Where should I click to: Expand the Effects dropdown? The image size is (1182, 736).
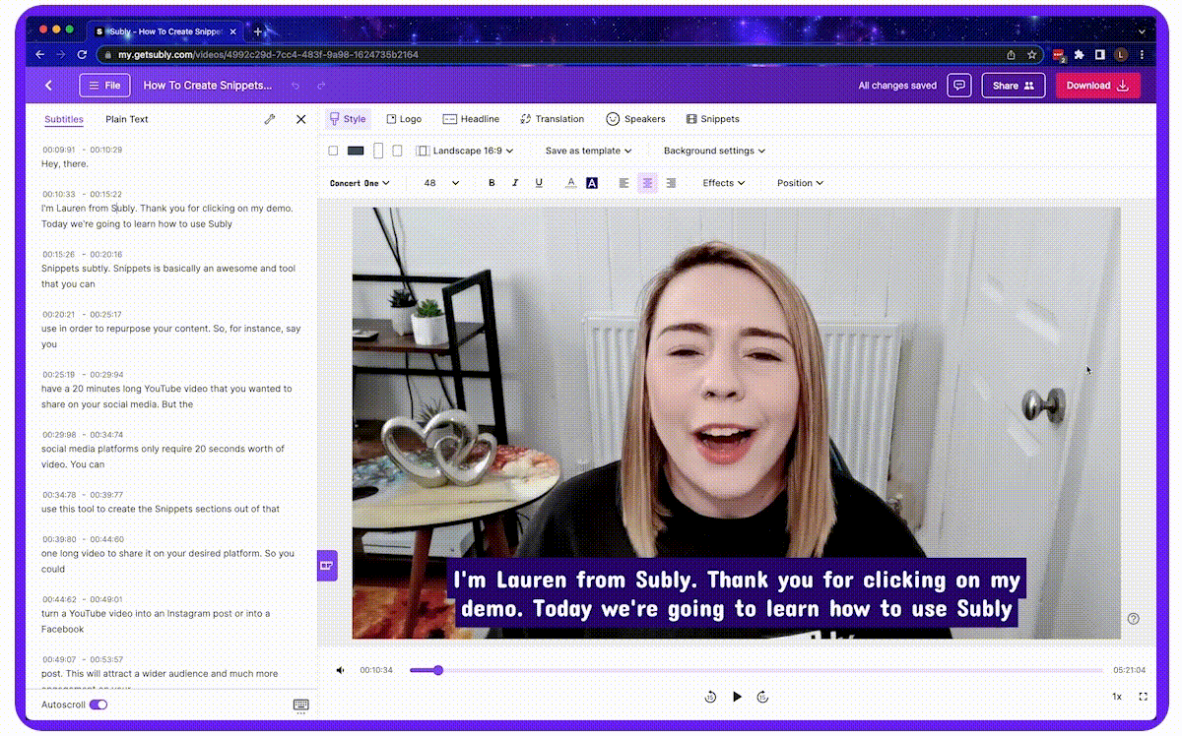pyautogui.click(x=723, y=183)
